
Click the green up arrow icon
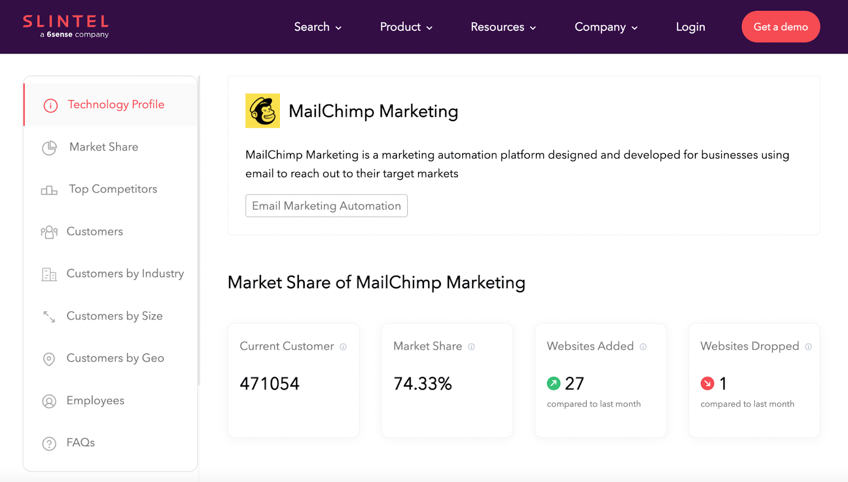pyautogui.click(x=553, y=383)
